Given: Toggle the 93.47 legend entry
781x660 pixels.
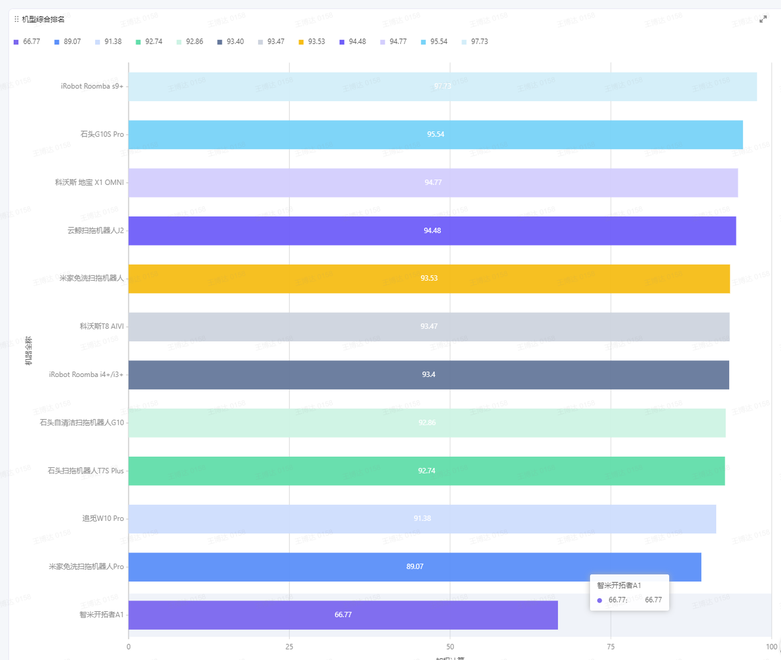Looking at the screenshot, I should pyautogui.click(x=272, y=41).
